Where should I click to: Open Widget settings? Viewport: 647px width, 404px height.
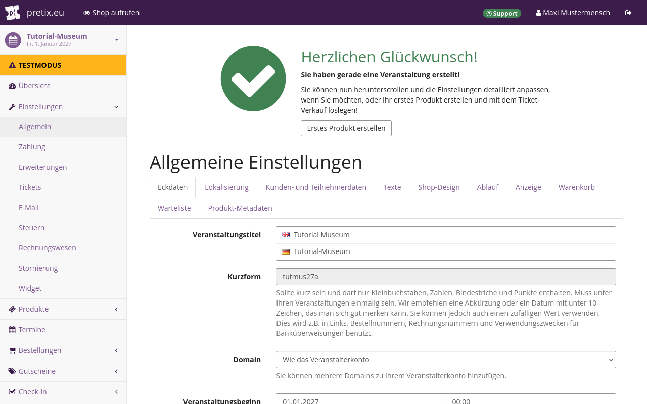pos(63,288)
